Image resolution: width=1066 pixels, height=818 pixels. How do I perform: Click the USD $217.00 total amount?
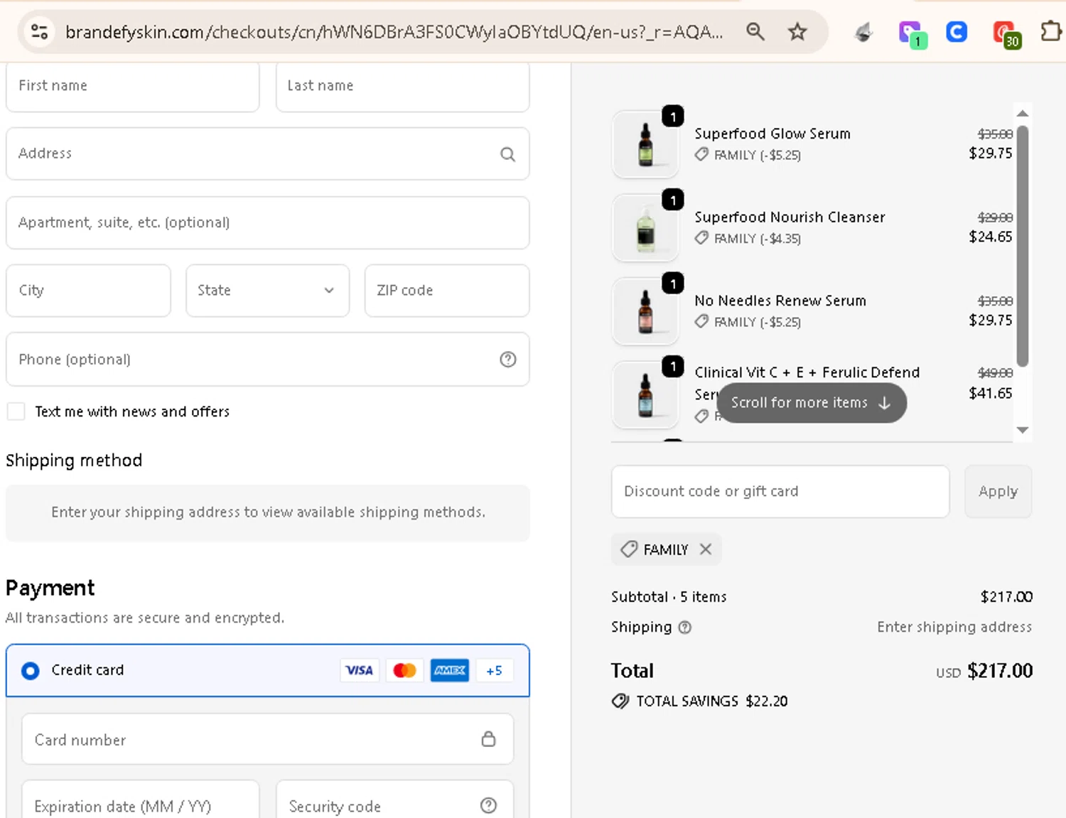(984, 671)
